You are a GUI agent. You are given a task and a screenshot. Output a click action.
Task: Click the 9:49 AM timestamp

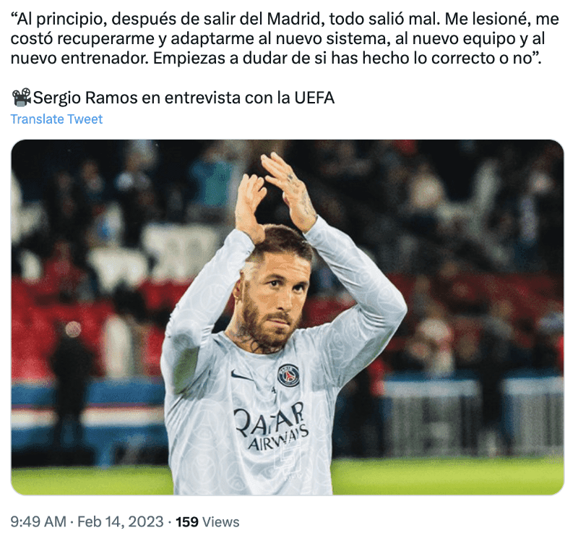pyautogui.click(x=38, y=521)
